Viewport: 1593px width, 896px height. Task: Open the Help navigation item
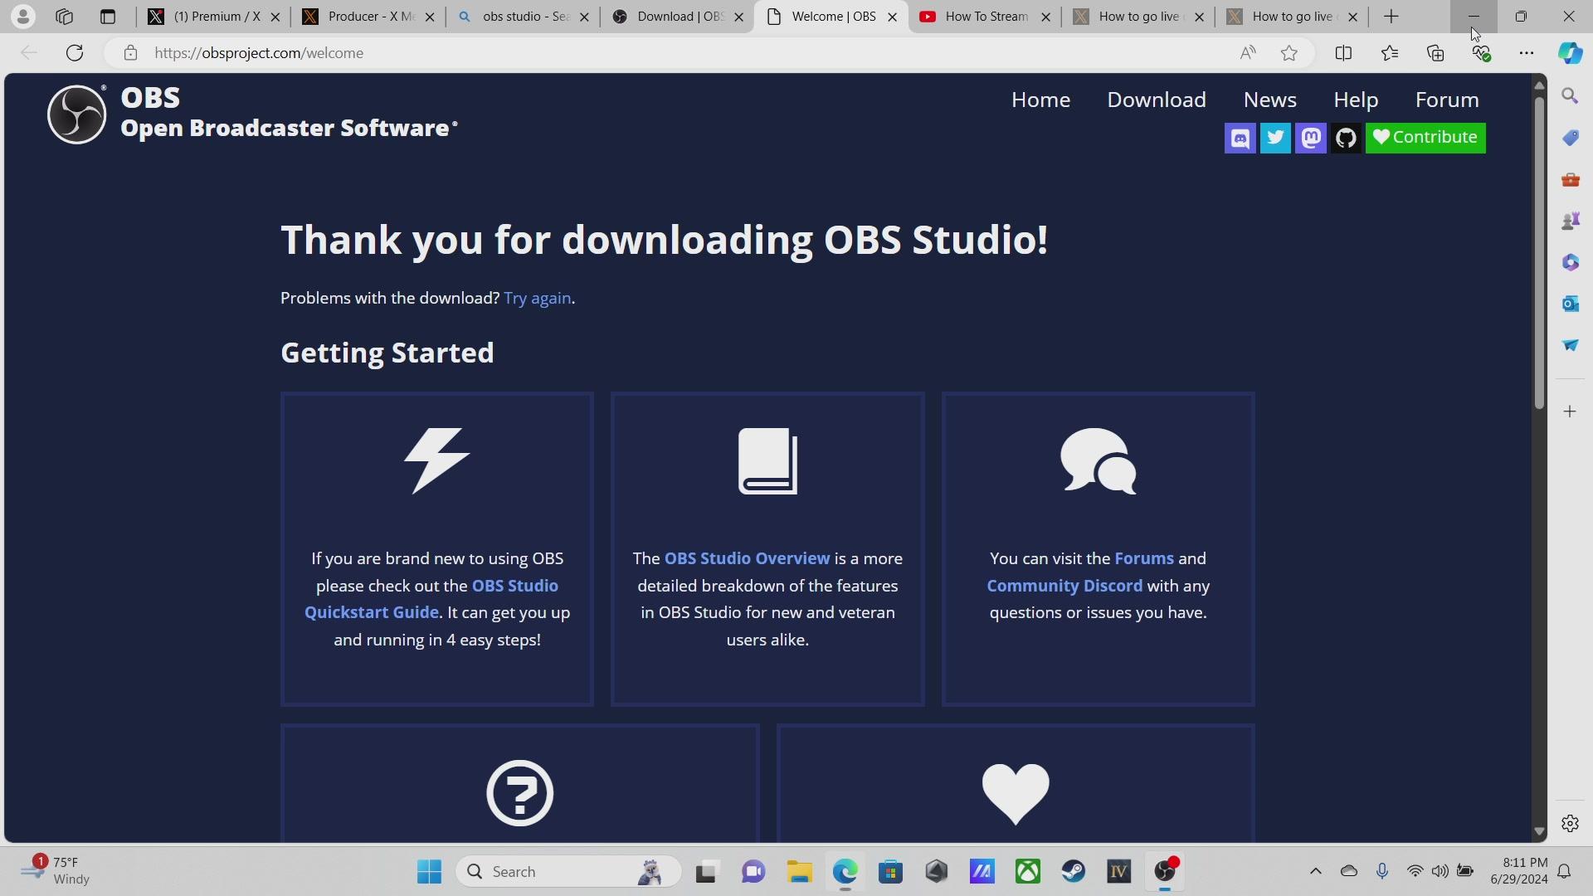coord(1356,100)
